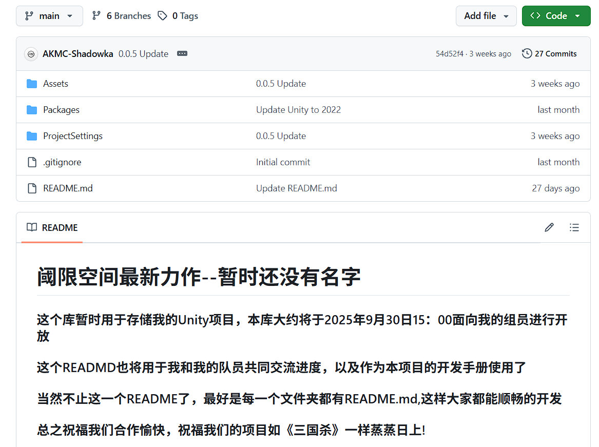Click the AKMC-Shadowka avatar icon
This screenshot has height=447, width=599.
pos(31,54)
